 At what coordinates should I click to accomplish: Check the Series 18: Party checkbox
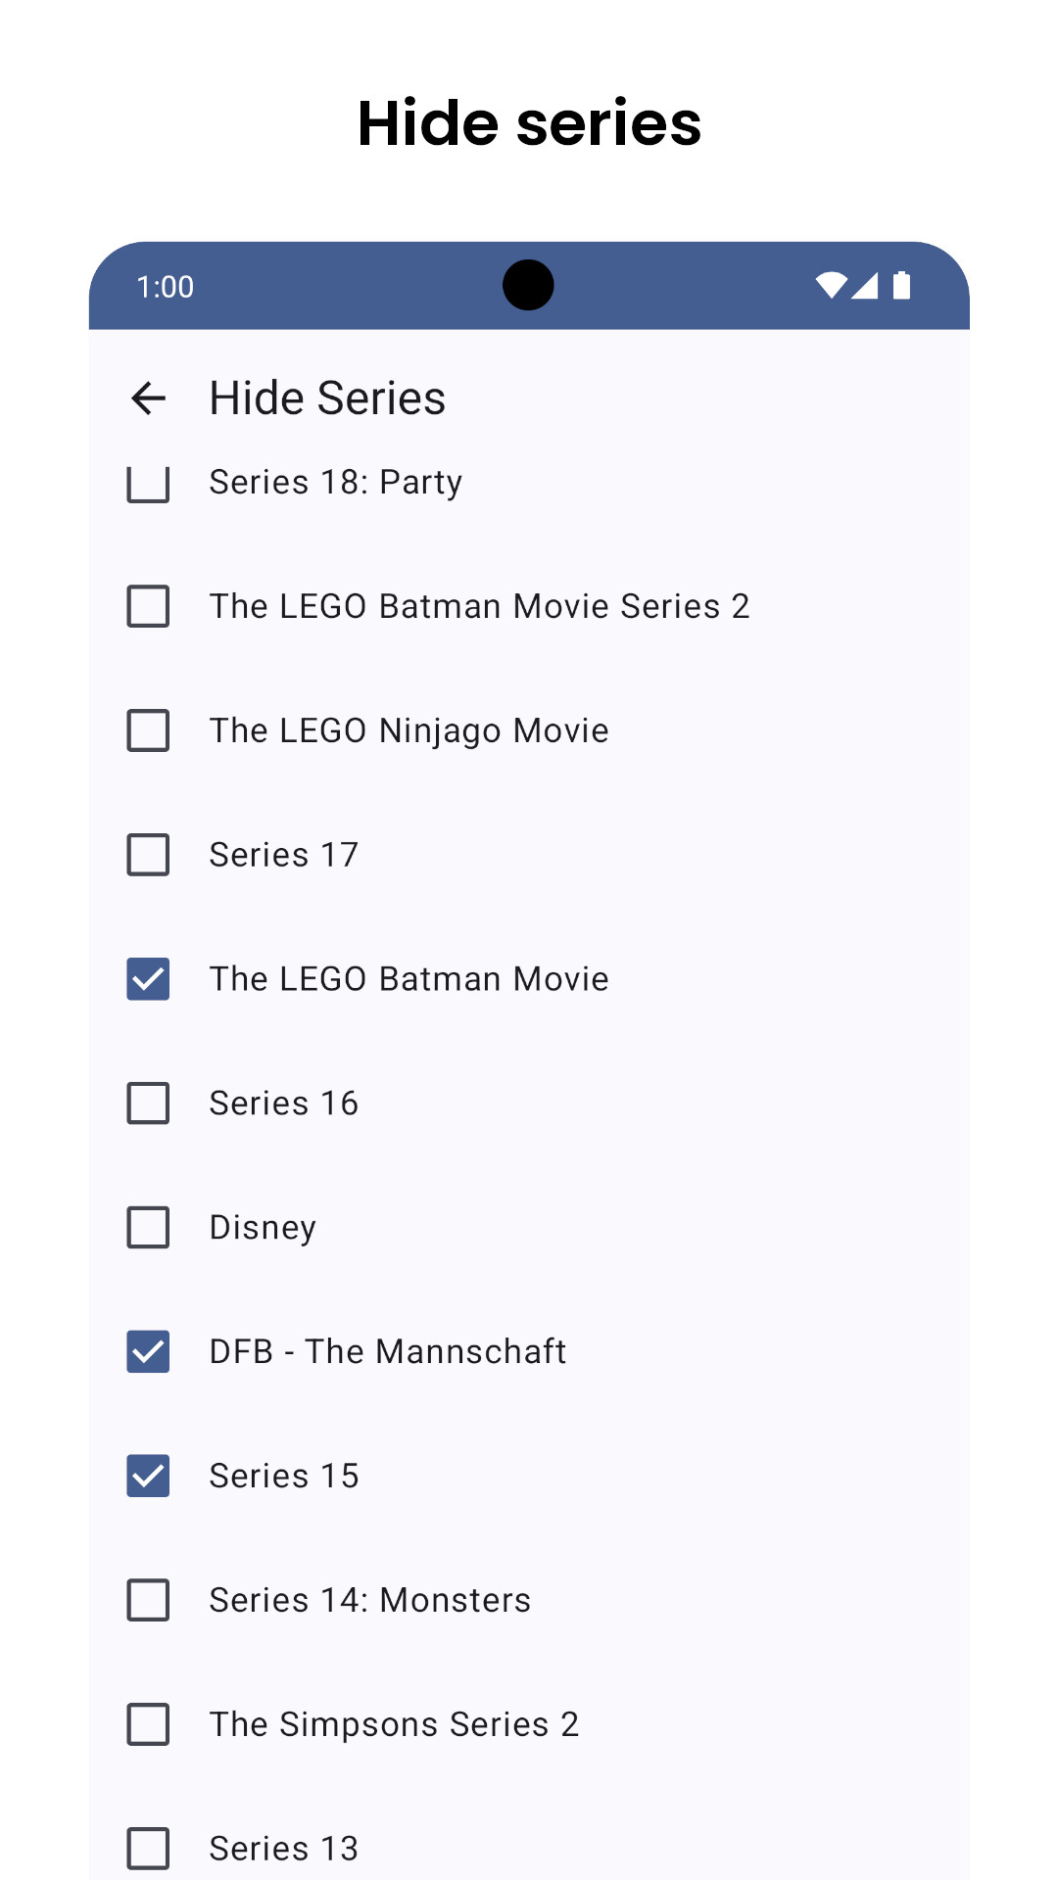pyautogui.click(x=148, y=483)
